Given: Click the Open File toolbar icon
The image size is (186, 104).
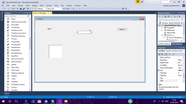Looking at the screenshot, I should coord(18,9).
